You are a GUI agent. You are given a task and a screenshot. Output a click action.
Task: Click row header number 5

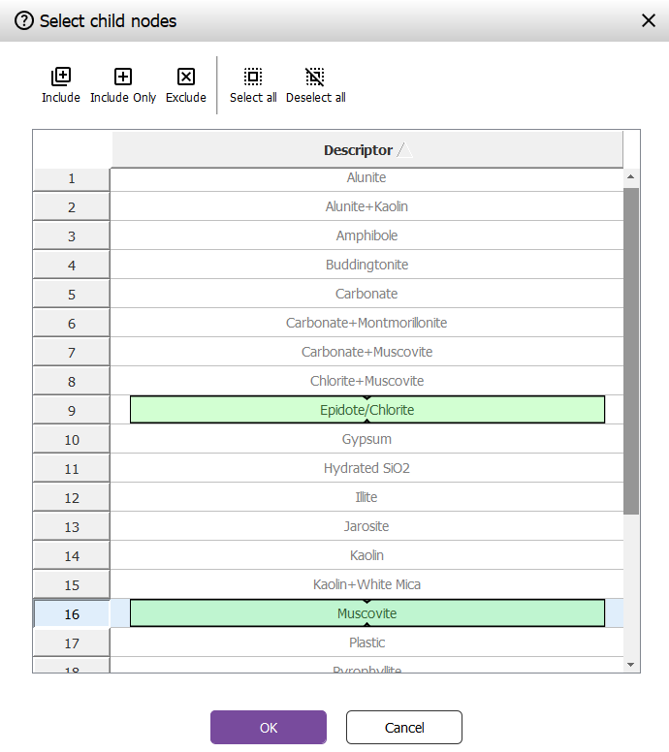pos(72,294)
